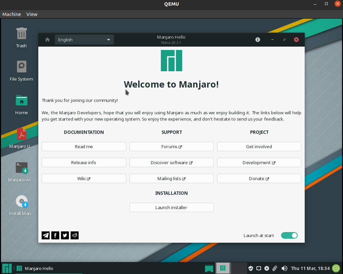Click the info icon in the header
This screenshot has height=274, width=343.
[257, 39]
